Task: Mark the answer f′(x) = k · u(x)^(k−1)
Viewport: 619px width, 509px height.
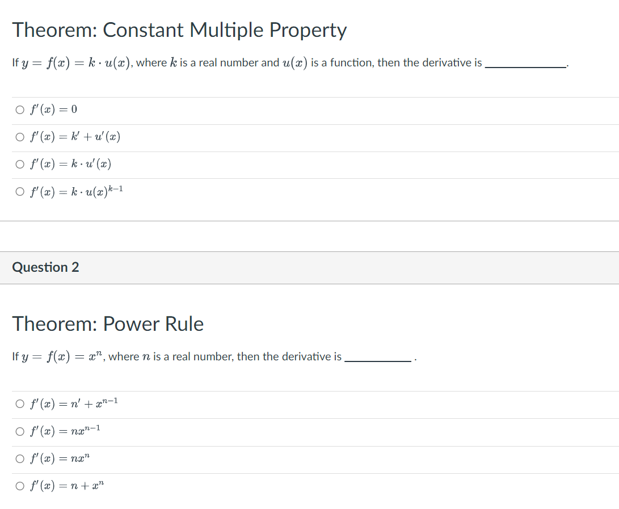Action: 20,192
